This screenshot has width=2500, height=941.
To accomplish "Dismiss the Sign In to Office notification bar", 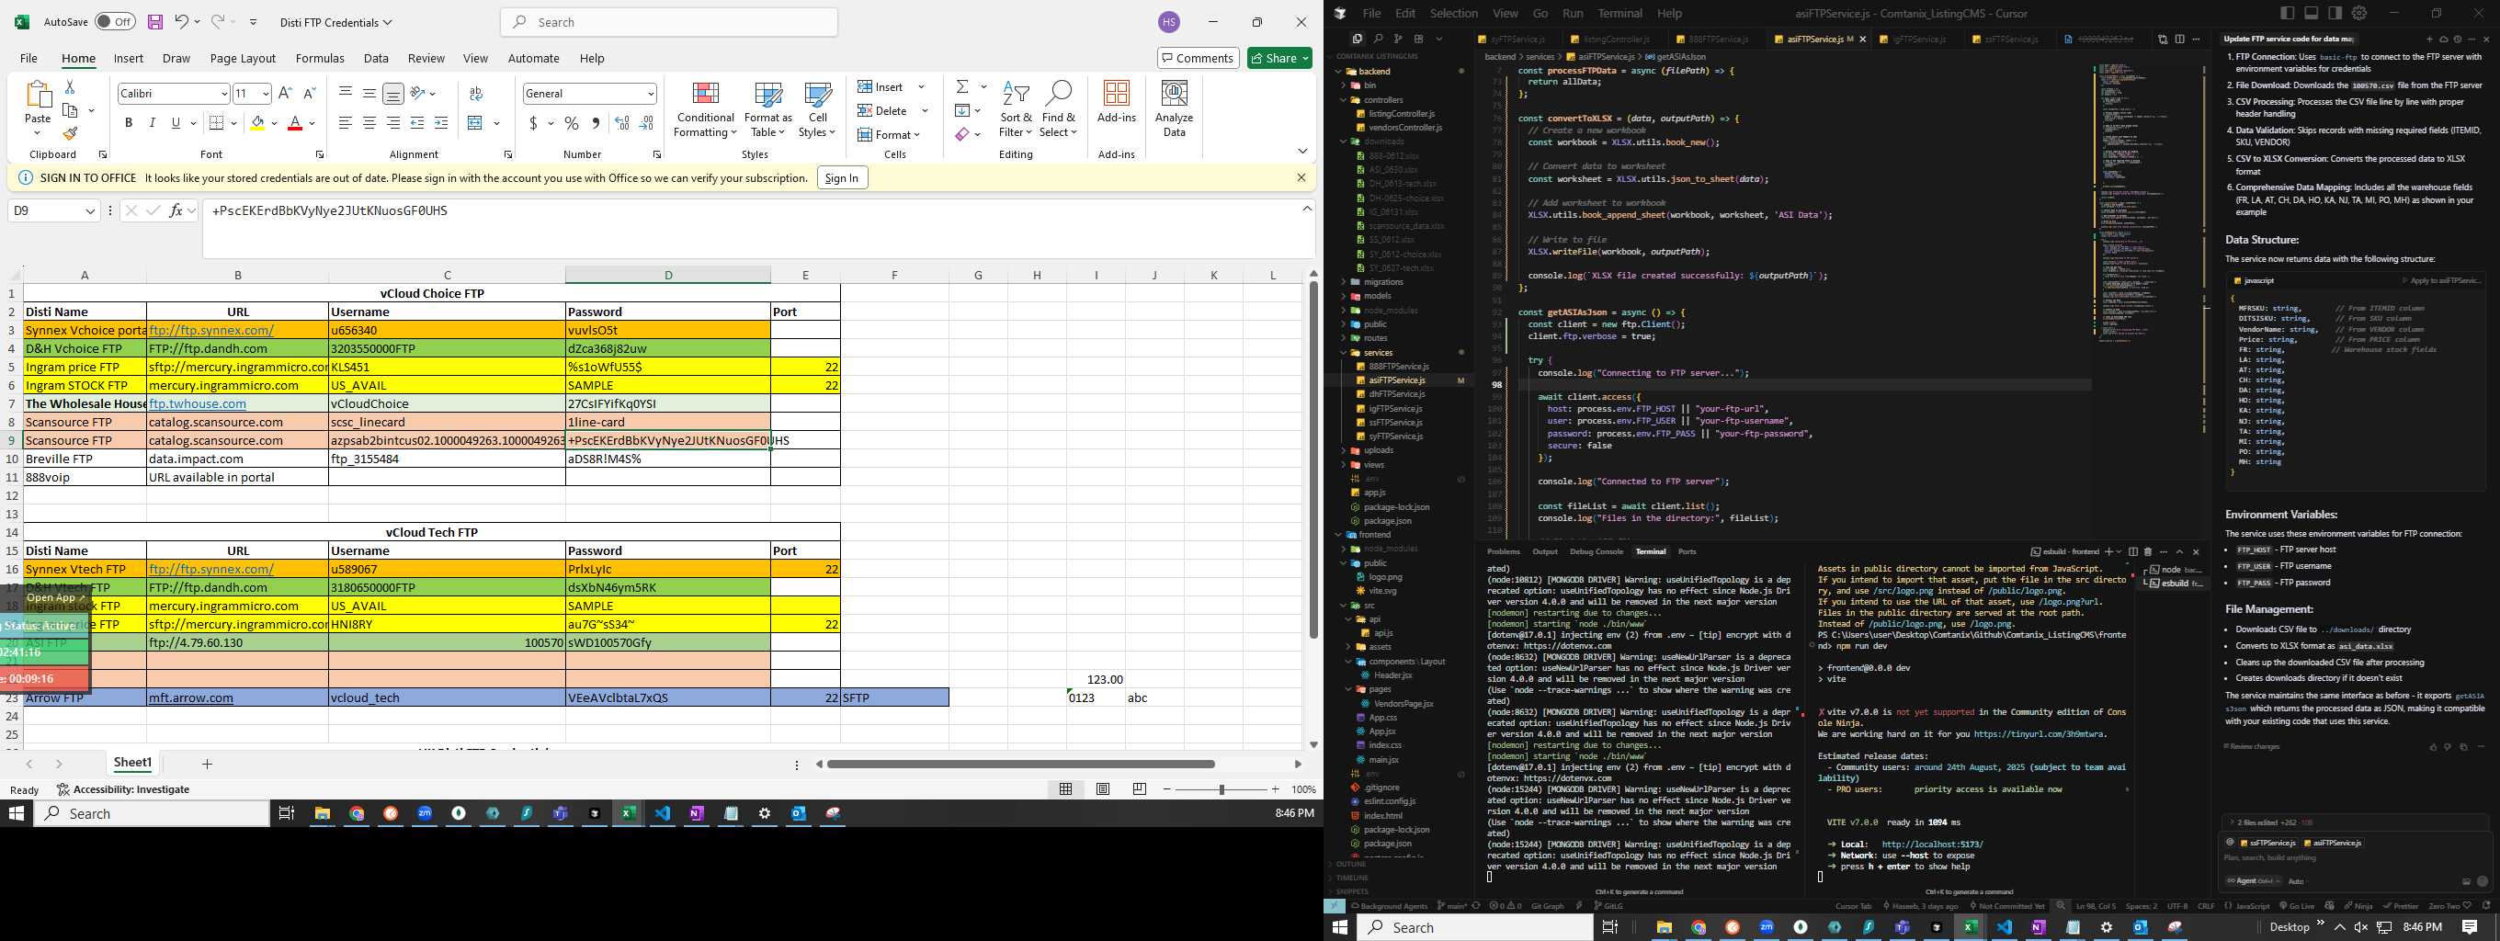I will (x=1301, y=177).
